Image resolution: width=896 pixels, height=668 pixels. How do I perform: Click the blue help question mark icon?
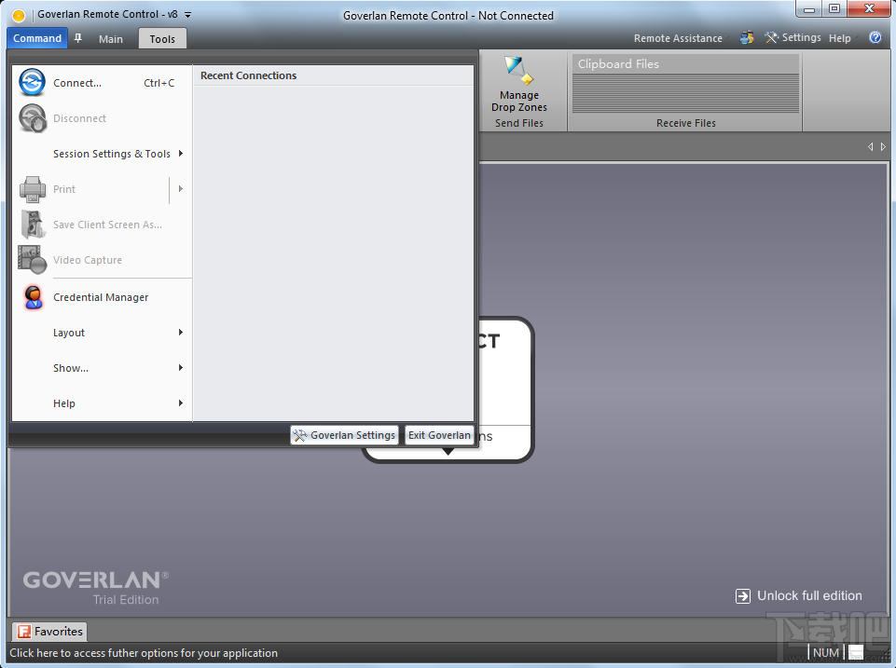click(875, 37)
